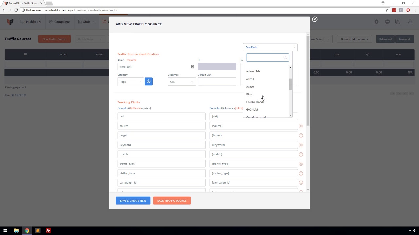Viewport: 419px width, 235px height.
Task: Open Sublime Text from the taskbar
Action: coord(38,231)
